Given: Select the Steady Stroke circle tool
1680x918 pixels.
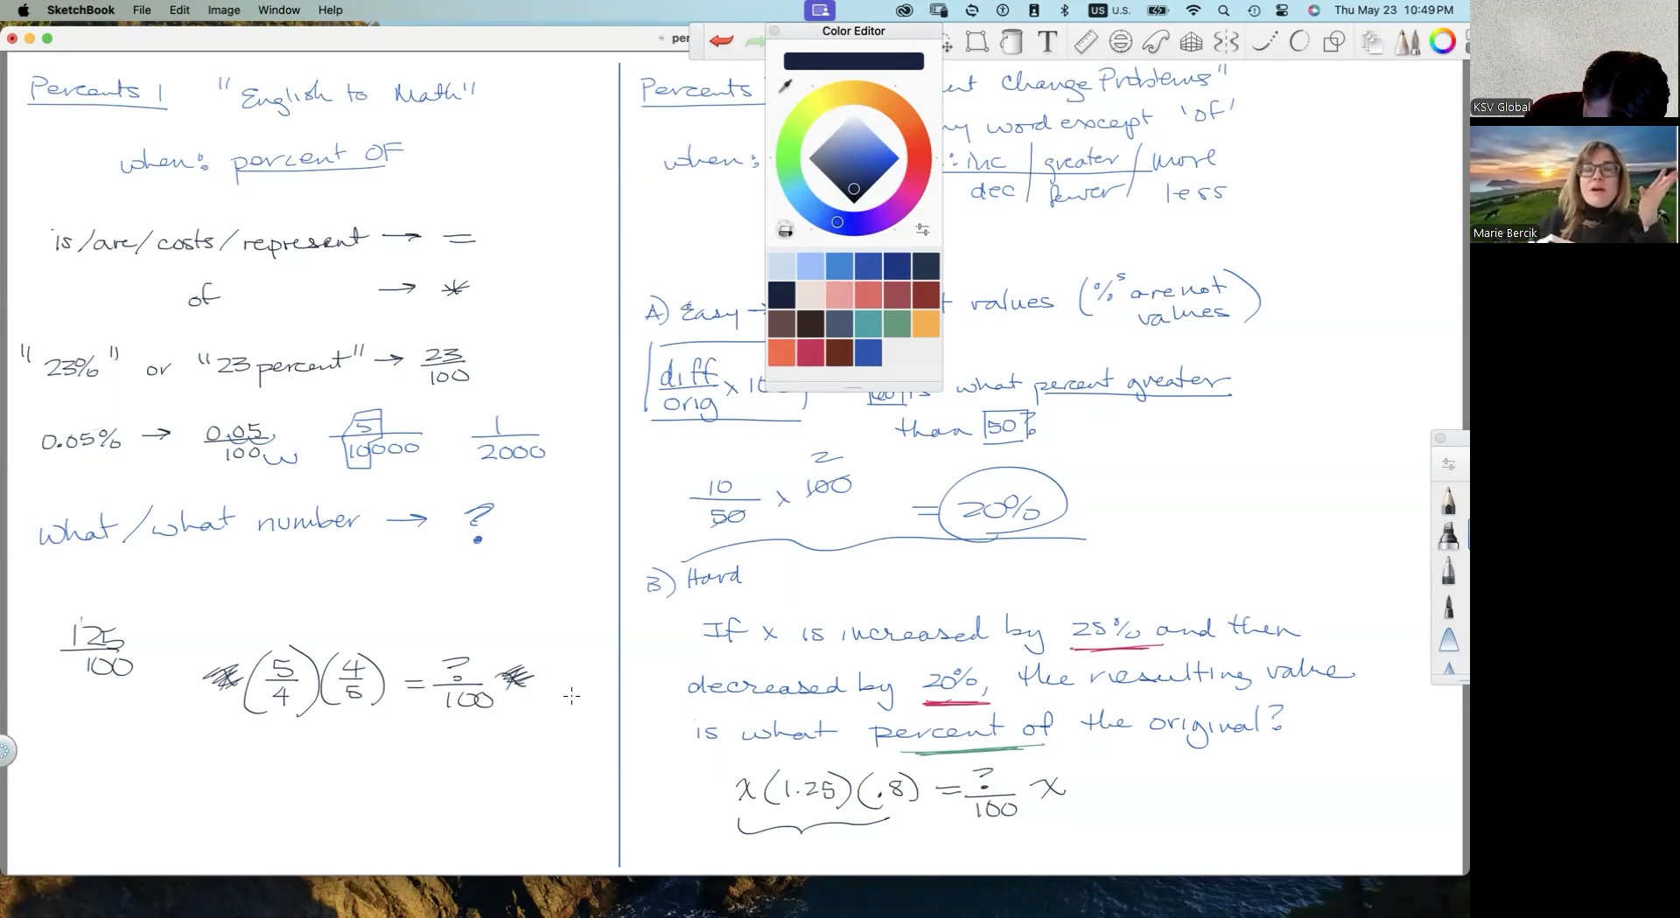Looking at the screenshot, I should [x=1299, y=41].
